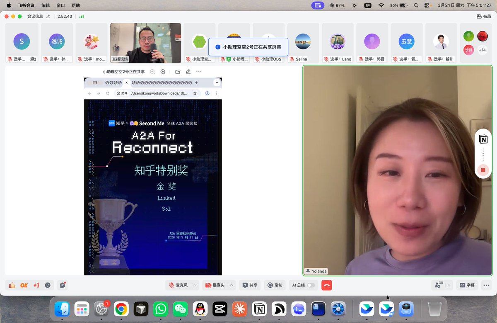Start recording with 录制 button

pyautogui.click(x=275, y=285)
